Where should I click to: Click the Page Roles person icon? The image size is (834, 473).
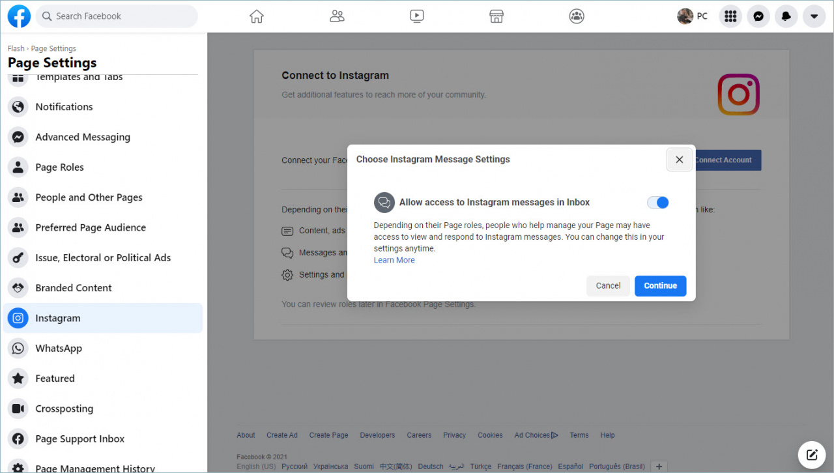(18, 167)
